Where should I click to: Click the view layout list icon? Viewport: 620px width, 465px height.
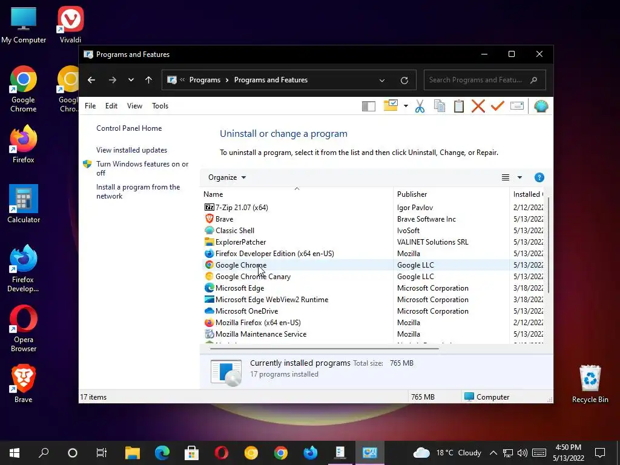[506, 177]
